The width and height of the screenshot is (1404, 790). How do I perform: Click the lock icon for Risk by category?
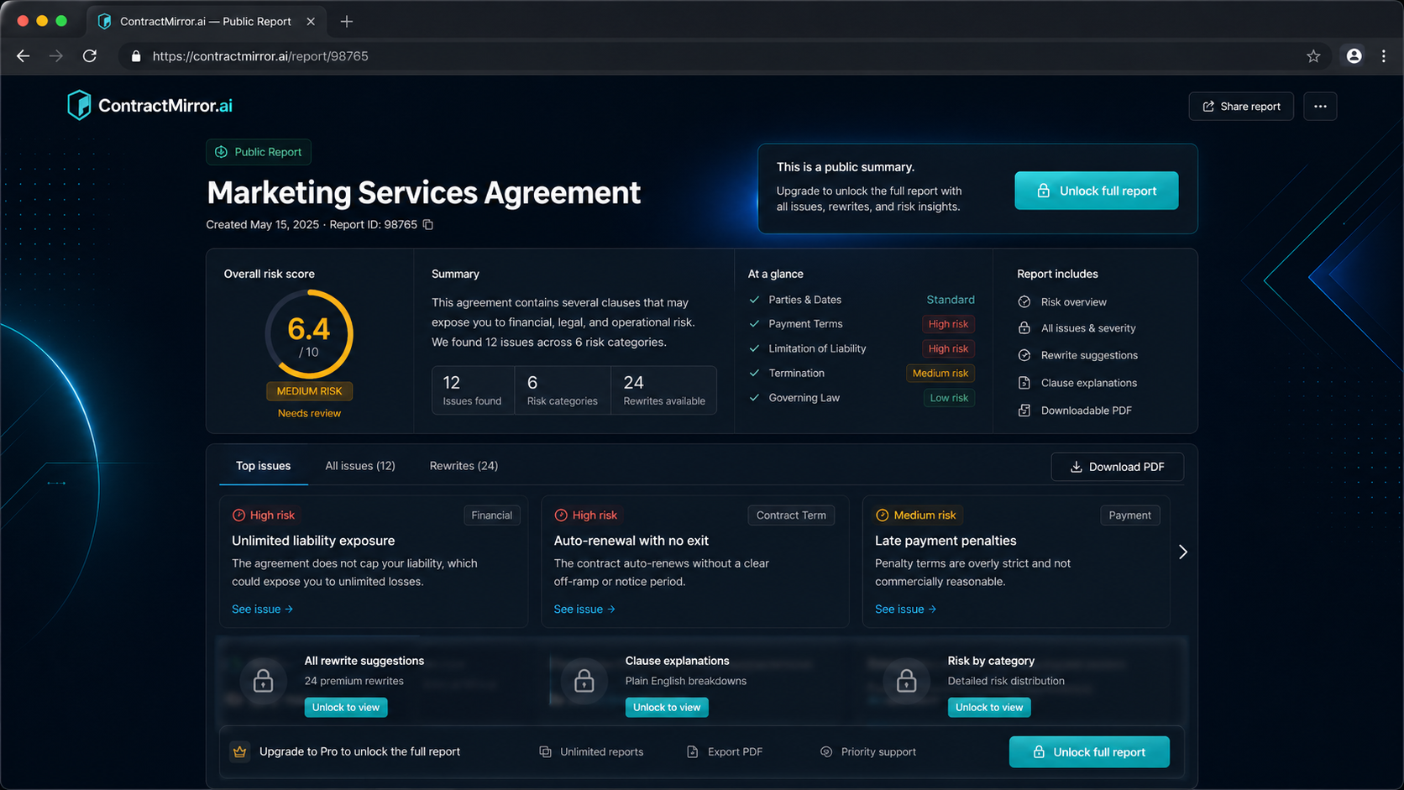point(906,680)
